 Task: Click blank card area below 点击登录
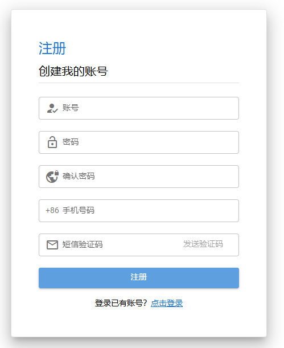pyautogui.click(x=139, y=323)
